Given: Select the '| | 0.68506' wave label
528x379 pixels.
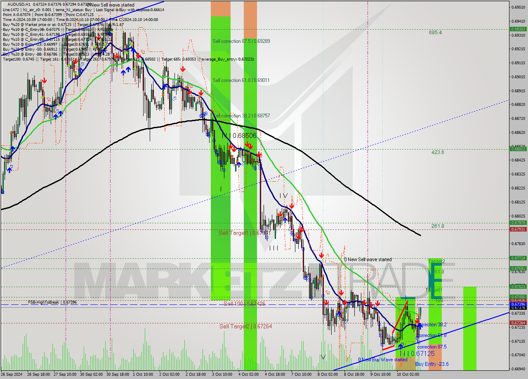Looking at the screenshot, I should [x=239, y=136].
